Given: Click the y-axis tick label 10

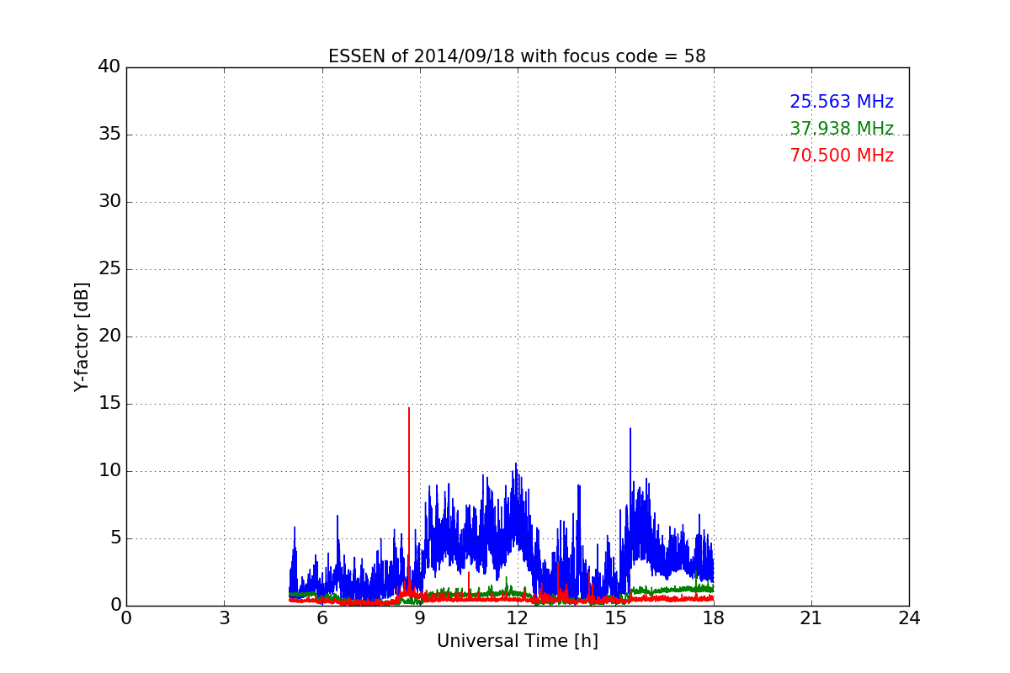Looking at the screenshot, I should [109, 471].
